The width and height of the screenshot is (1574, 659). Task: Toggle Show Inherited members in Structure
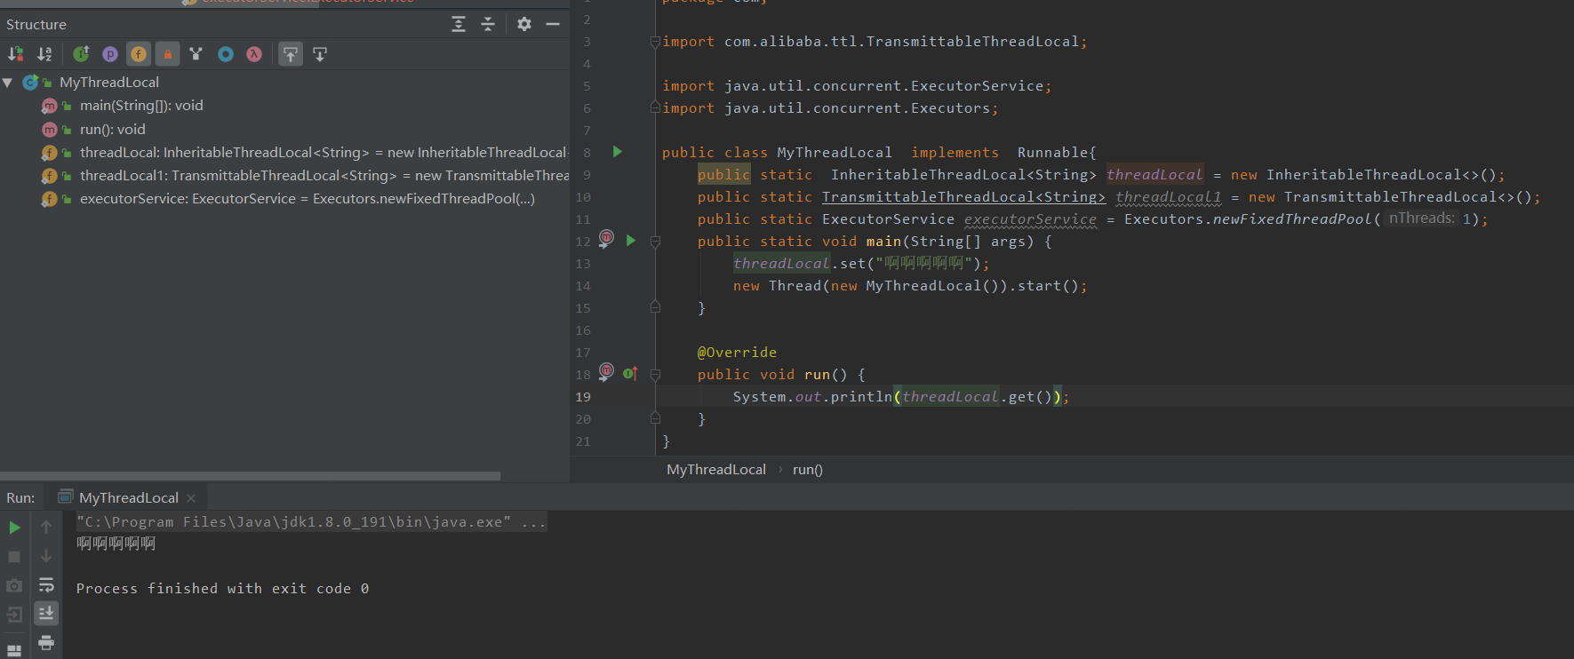click(81, 54)
